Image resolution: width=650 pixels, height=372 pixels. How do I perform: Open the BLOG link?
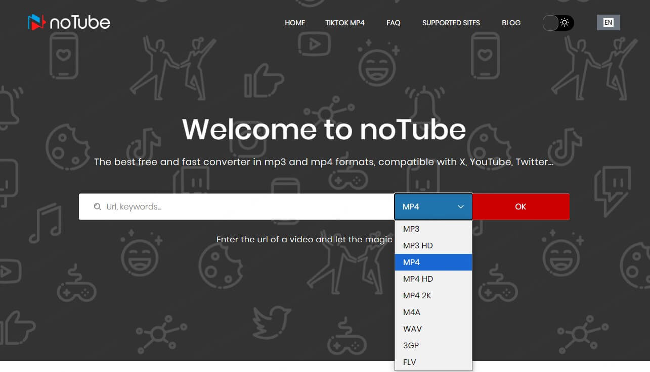[x=511, y=23]
